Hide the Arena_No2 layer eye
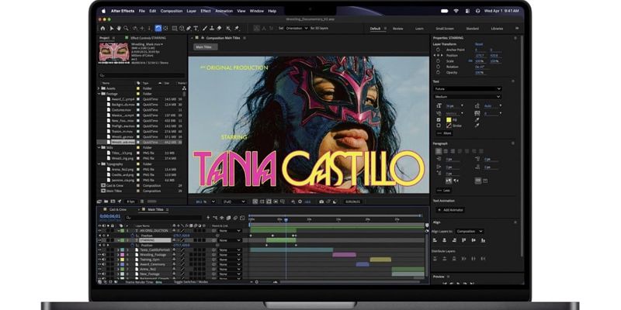 (x=100, y=269)
